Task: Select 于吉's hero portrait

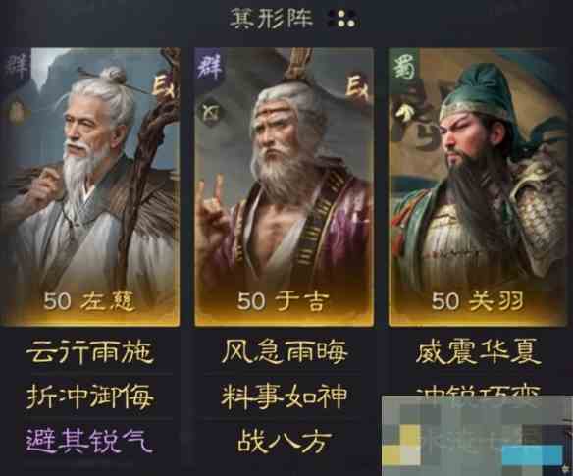Action: click(284, 186)
